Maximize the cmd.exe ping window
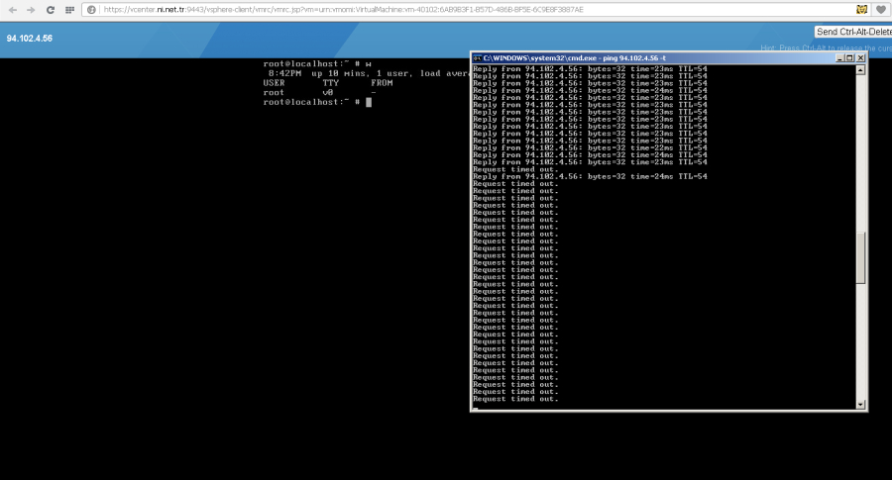 850,58
